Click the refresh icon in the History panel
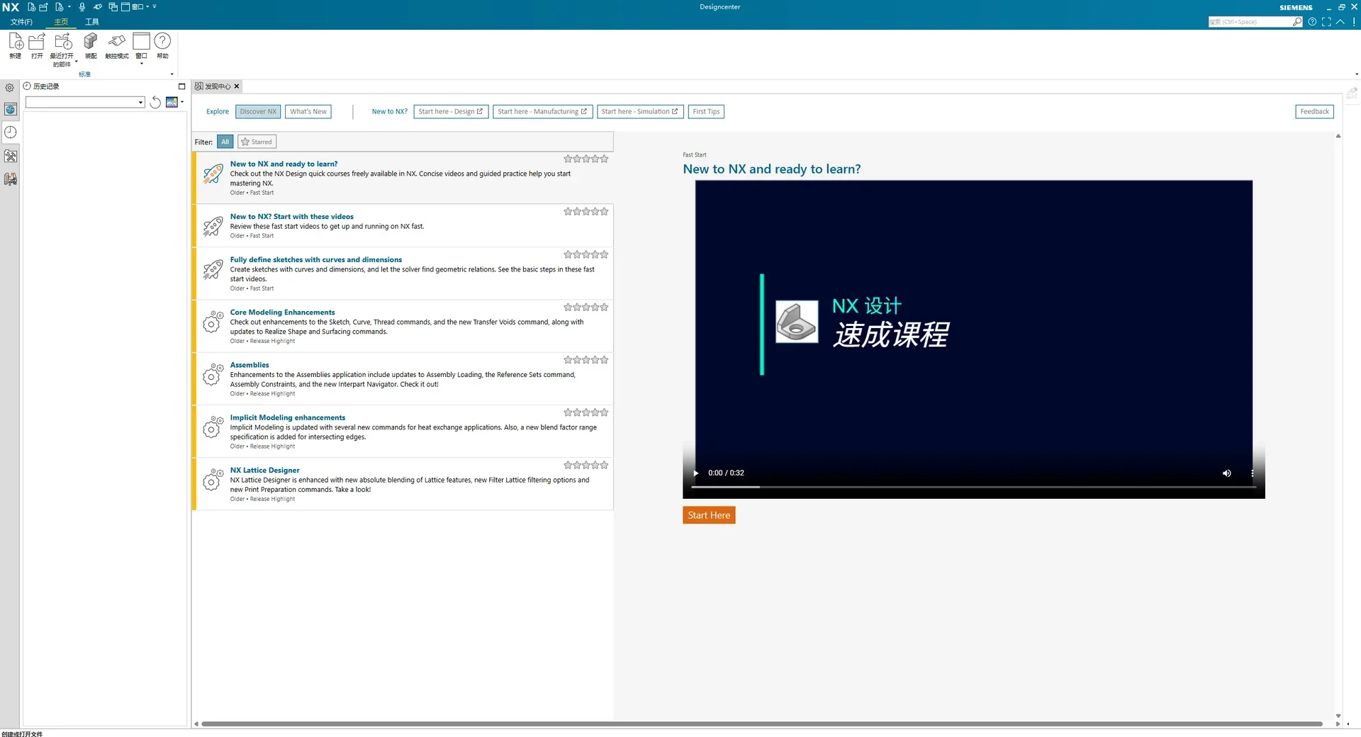 (x=155, y=102)
